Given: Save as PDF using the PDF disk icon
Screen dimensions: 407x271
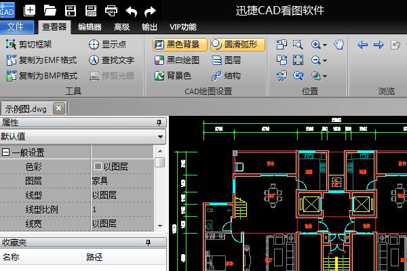Looking at the screenshot, I should tap(91, 11).
